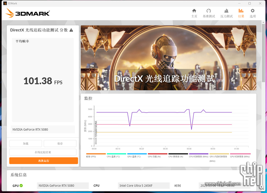
Task: Toggle the yellow GPU 内存时钟频率 legend swatch
Action: [x=219, y=154]
